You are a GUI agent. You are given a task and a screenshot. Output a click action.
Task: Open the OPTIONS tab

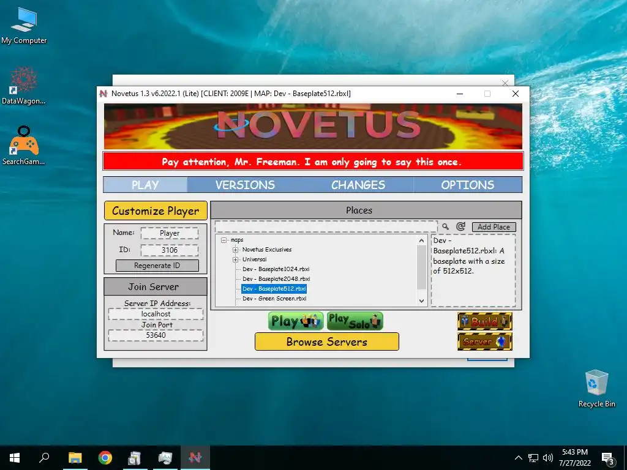click(x=467, y=185)
